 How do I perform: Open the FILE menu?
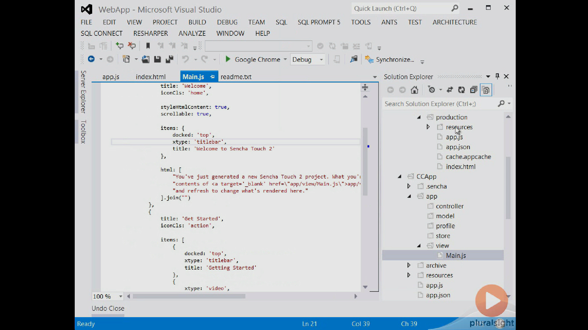pyautogui.click(x=86, y=22)
